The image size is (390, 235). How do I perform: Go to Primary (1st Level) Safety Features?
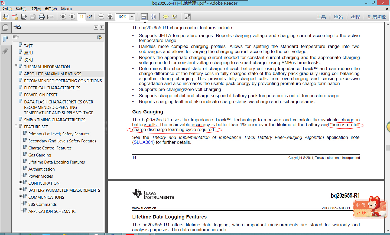pyautogui.click(x=59, y=134)
